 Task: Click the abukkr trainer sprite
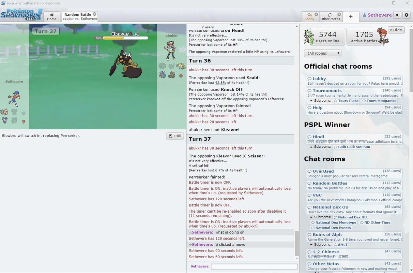(171, 50)
